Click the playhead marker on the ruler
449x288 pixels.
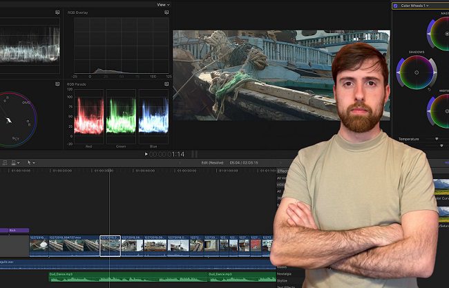[109, 171]
